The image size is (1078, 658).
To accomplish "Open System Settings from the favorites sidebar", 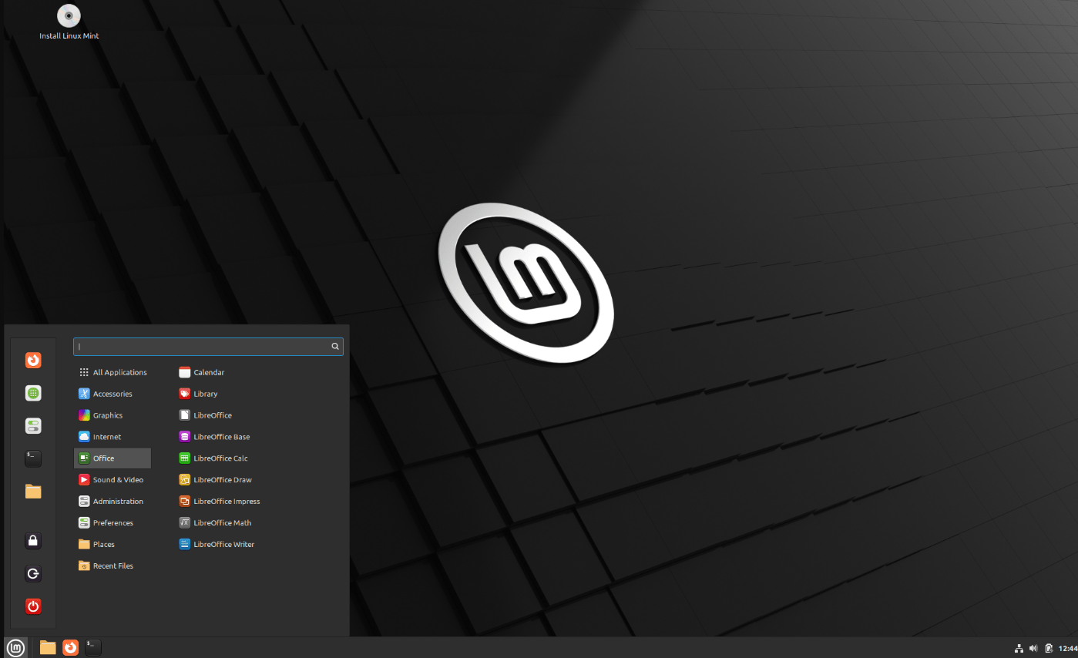I will point(33,426).
